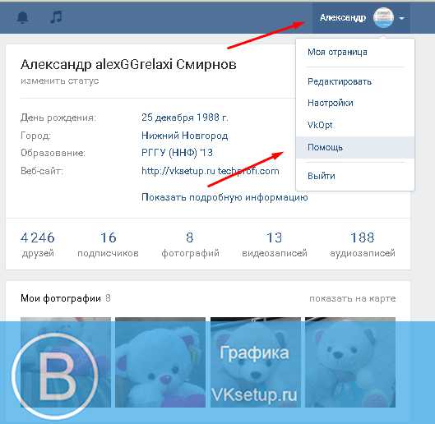Open the Нижний Новгород city link
435x424 pixels.
(x=185, y=136)
